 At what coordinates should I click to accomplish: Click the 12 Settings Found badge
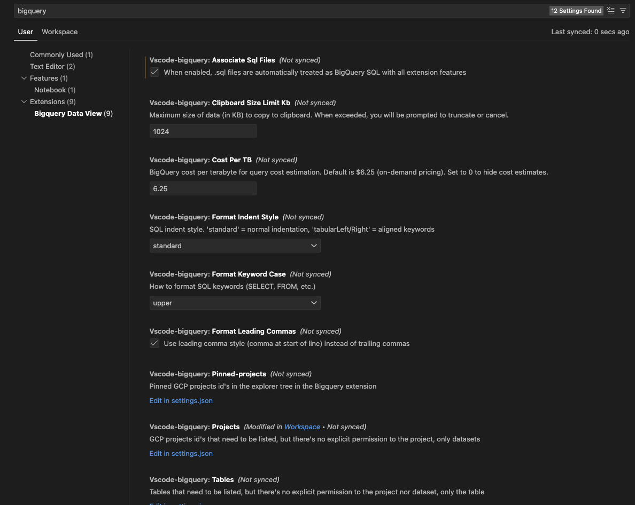coord(576,11)
